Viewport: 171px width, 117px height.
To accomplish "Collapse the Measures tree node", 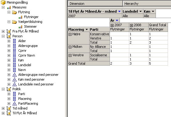I will point(3,7).
